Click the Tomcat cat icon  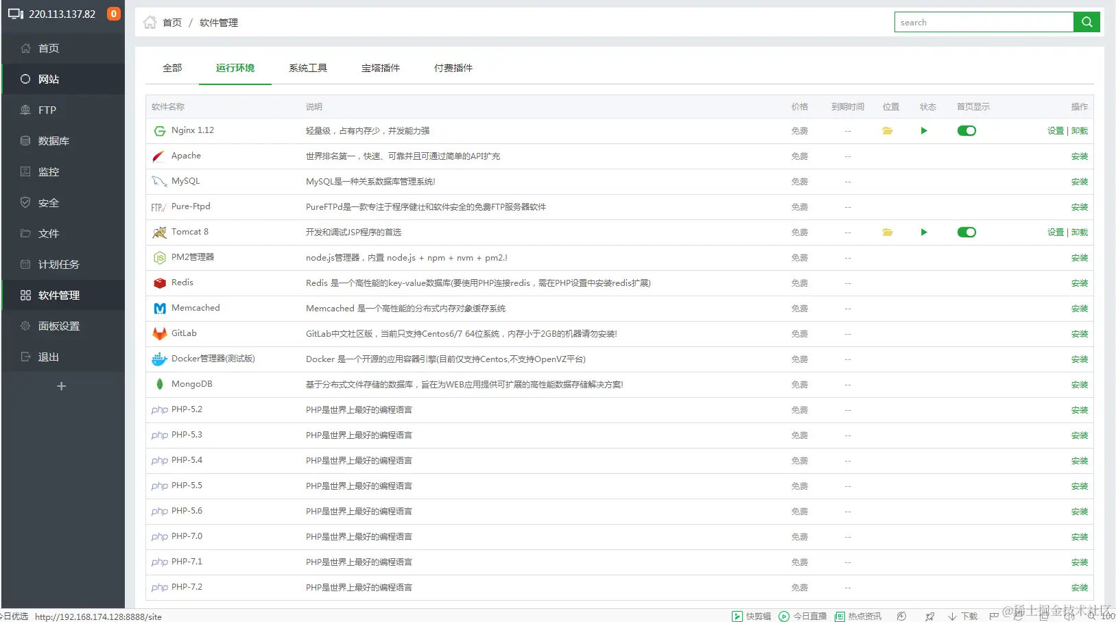[159, 232]
